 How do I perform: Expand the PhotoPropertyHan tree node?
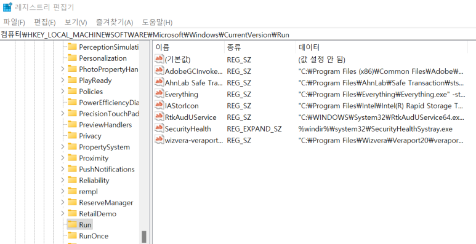point(63,69)
